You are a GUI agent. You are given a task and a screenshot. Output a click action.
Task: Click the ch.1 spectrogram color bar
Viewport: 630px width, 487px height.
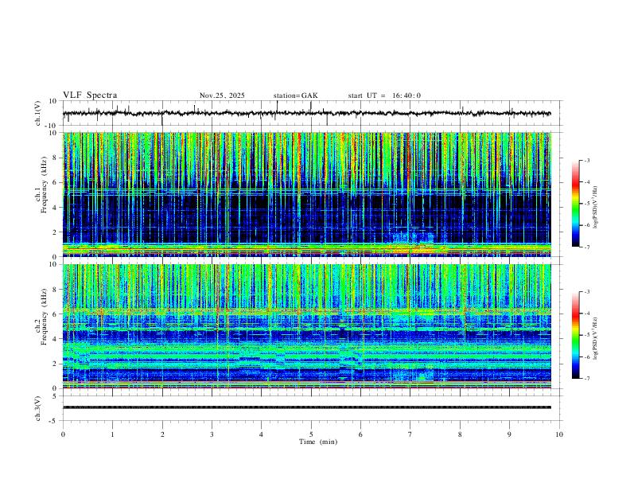tap(575, 204)
